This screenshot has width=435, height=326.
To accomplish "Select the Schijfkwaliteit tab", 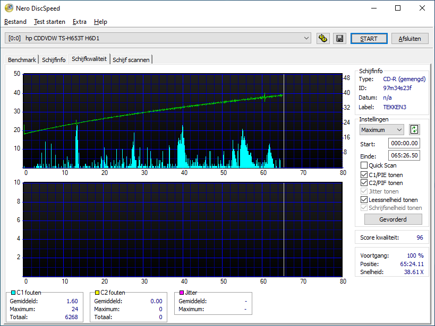I will pyautogui.click(x=89, y=59).
